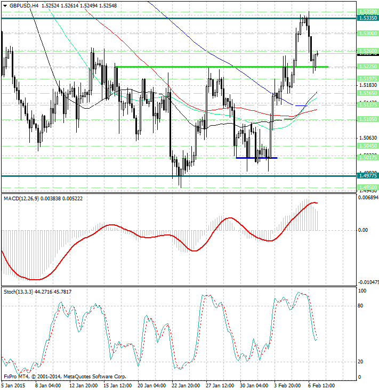
Task: Click the MACD scale value 0.006894
Action: tap(368, 198)
